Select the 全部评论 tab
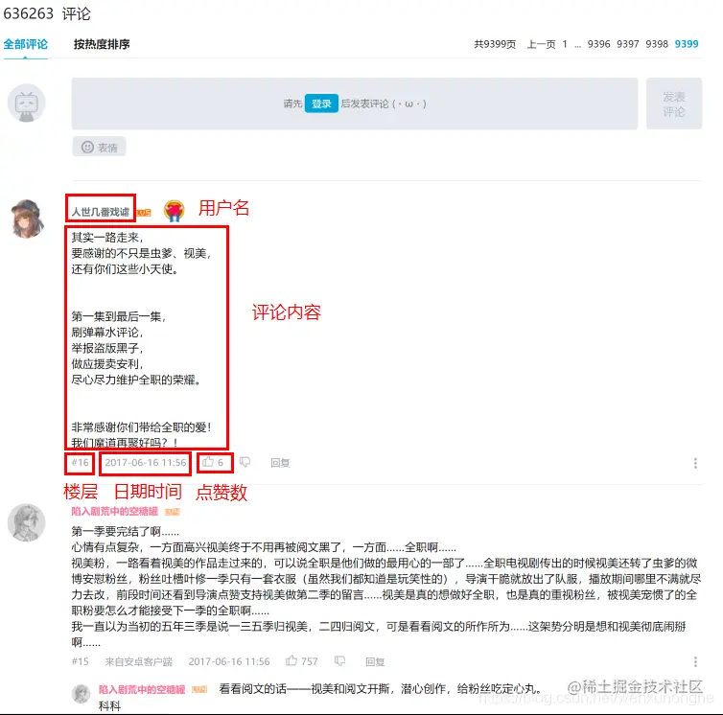This screenshot has height=715, width=723. pyautogui.click(x=25, y=44)
